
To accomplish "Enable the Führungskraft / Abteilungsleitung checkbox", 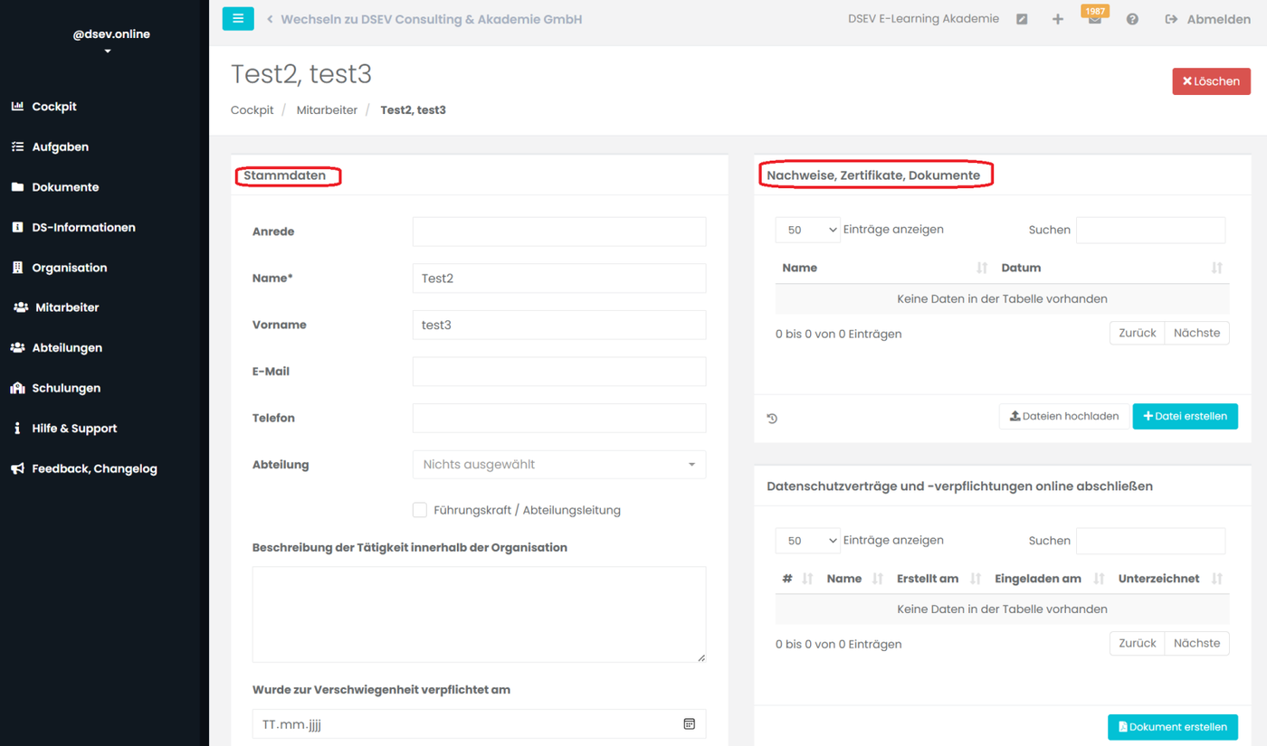I will pos(420,510).
